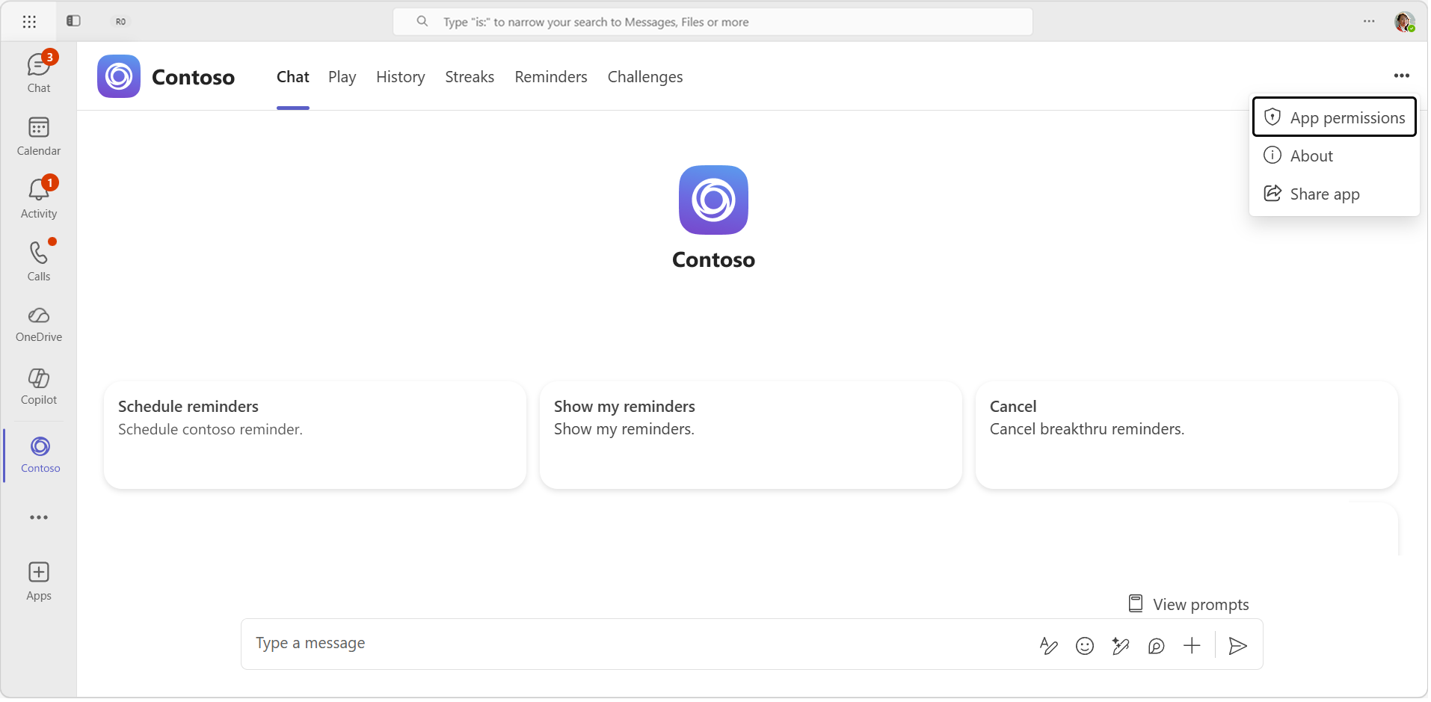The height and width of the screenshot is (702, 1431).
Task: Open the Microsoft 365 app launcher
Action: pos(29,21)
